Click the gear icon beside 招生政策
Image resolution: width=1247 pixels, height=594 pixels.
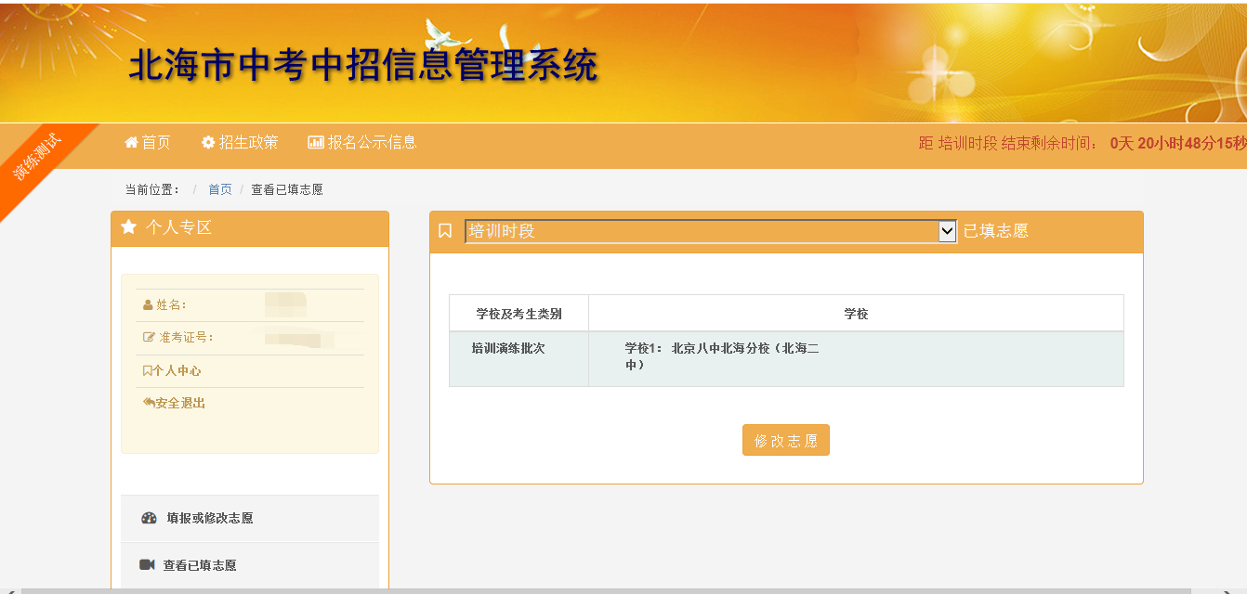tap(208, 143)
